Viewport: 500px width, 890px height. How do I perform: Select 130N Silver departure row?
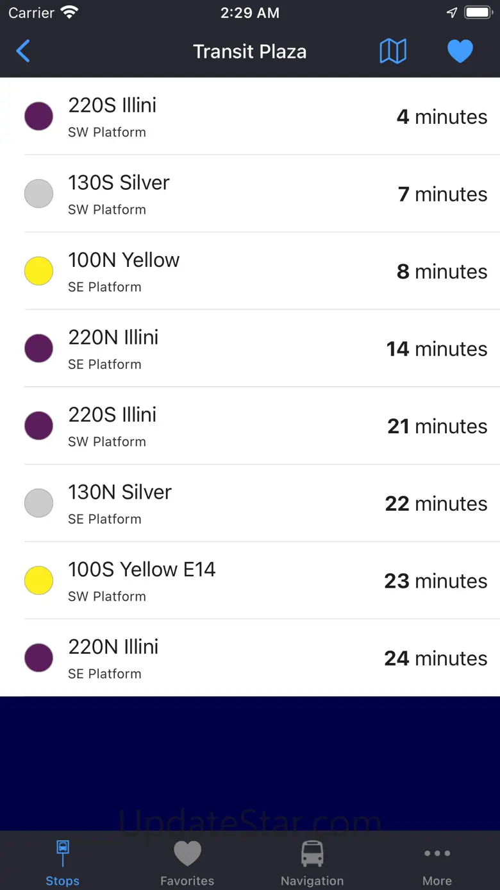pyautogui.click(x=250, y=503)
